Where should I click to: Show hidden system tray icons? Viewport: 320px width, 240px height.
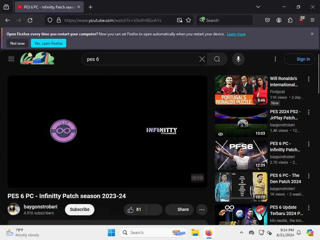pos(242,232)
